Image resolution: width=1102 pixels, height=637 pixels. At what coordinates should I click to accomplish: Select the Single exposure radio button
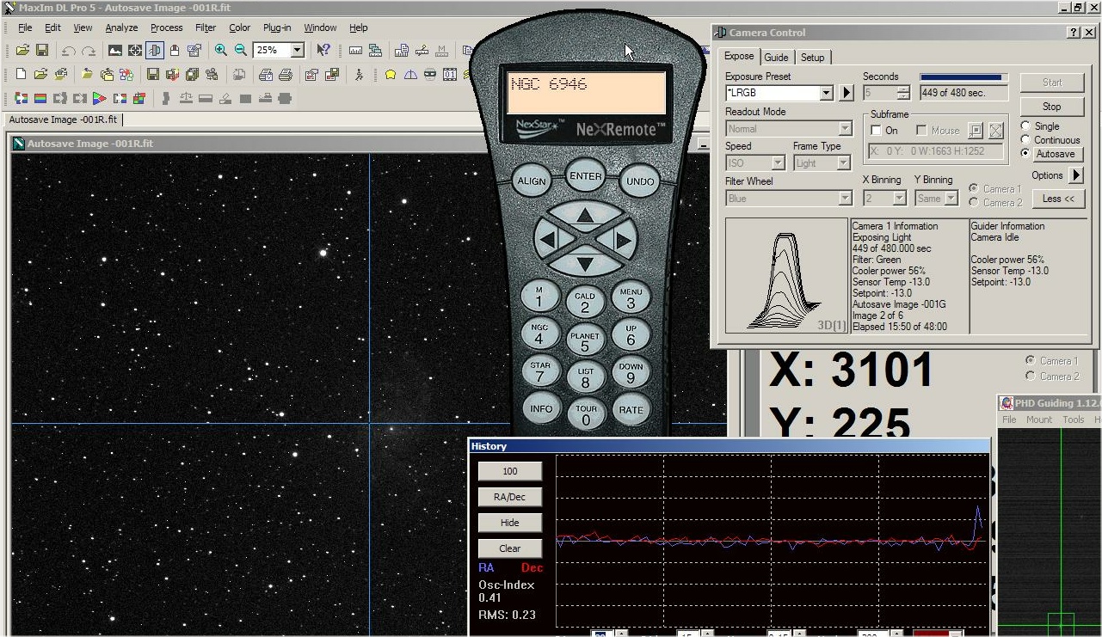[1025, 126]
